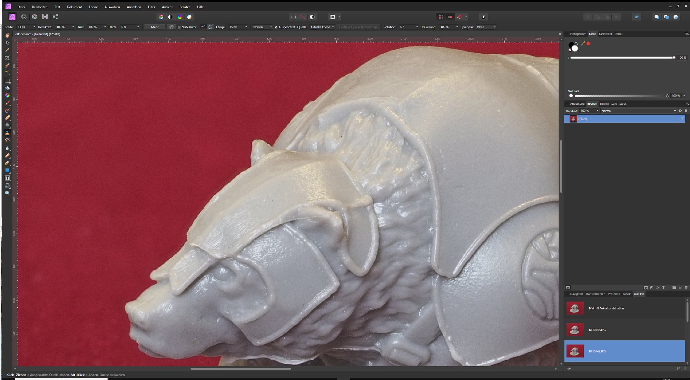Viewport: 690px width, 380px height.
Task: Select the Flood Fill bucket tool
Action: tap(7, 88)
